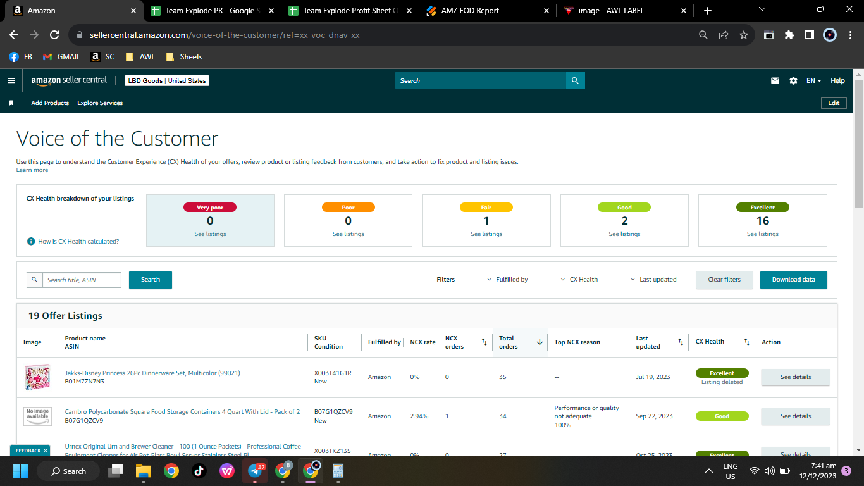
Task: Sort the table by NCX orders
Action: click(484, 342)
